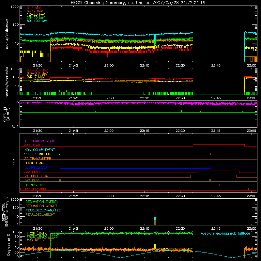Screen dimensions: 261x261
Task: Click the Flags axis title
Action: (x=13, y=163)
